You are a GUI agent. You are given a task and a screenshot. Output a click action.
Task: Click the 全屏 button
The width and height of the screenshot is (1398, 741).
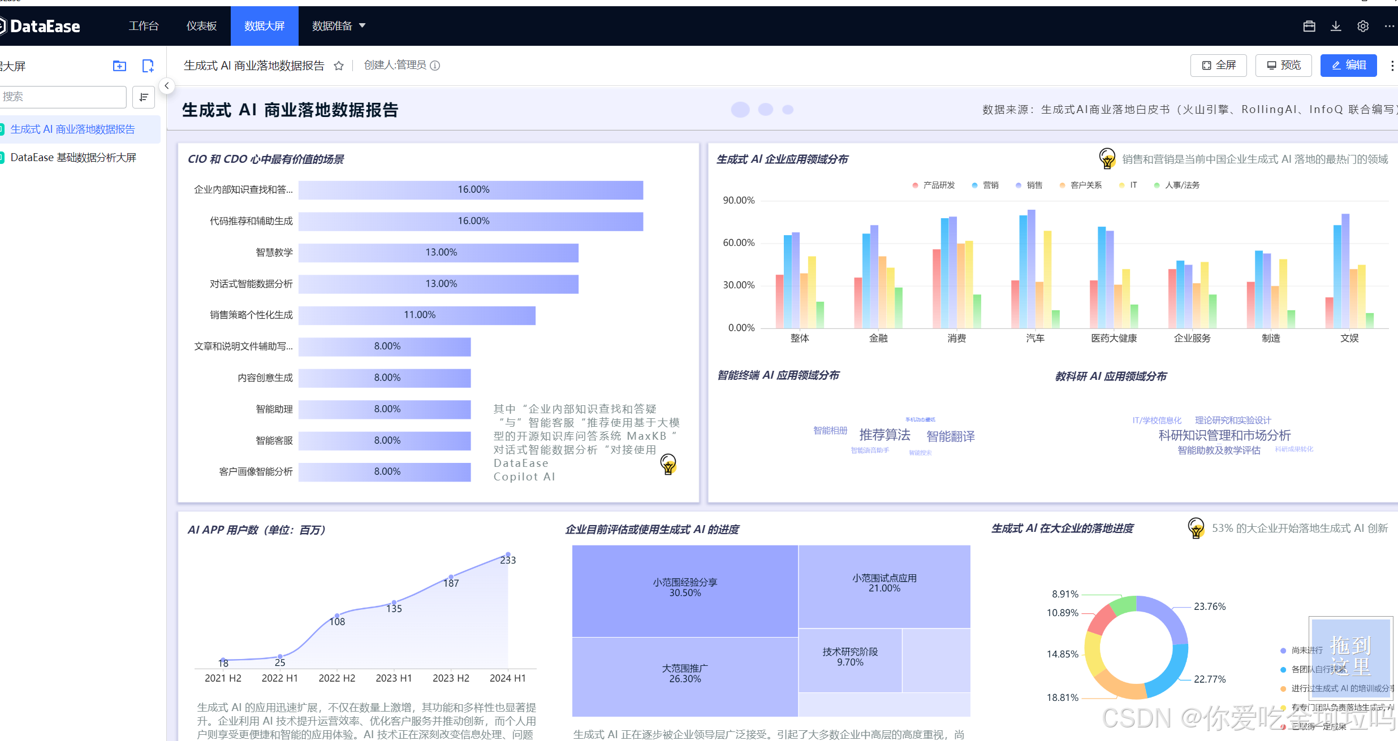1219,66
